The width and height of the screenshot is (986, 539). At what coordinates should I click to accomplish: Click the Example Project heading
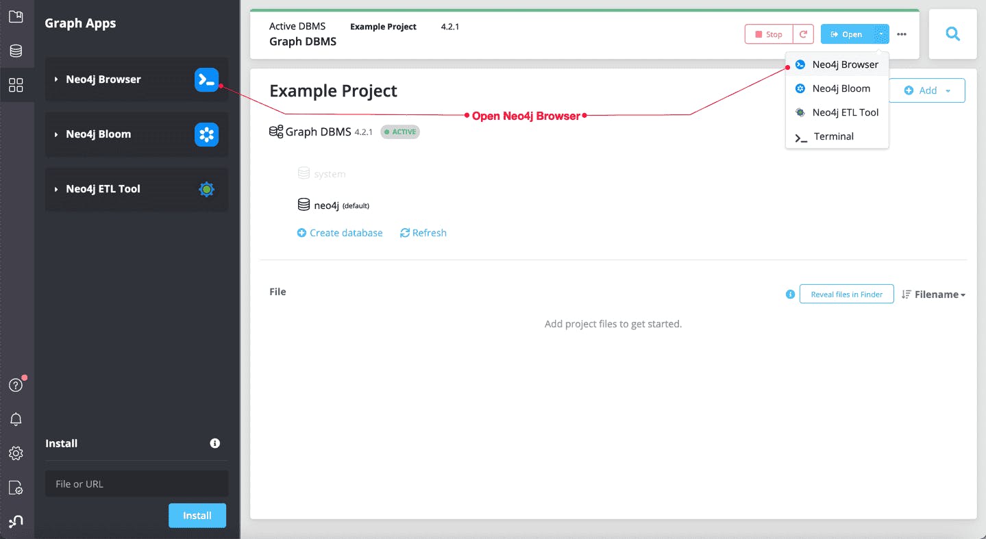pyautogui.click(x=333, y=91)
